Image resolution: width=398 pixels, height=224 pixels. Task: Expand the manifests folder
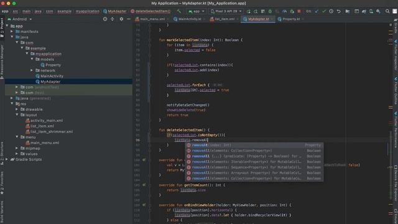tap(12, 32)
